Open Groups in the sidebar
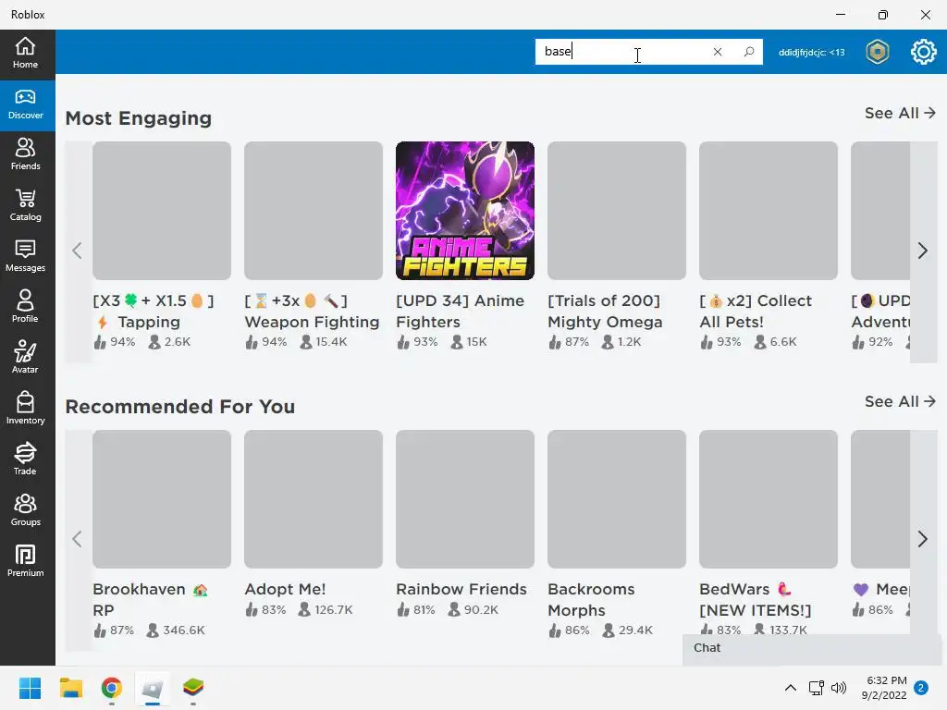 coord(25,510)
